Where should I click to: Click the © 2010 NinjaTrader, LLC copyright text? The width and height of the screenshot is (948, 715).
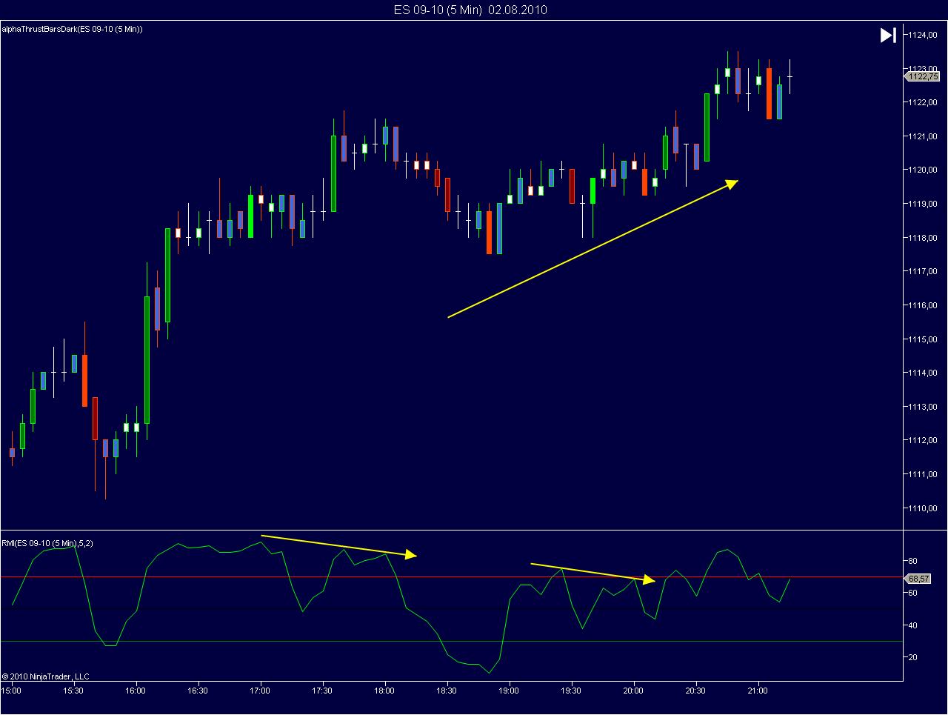click(x=45, y=676)
